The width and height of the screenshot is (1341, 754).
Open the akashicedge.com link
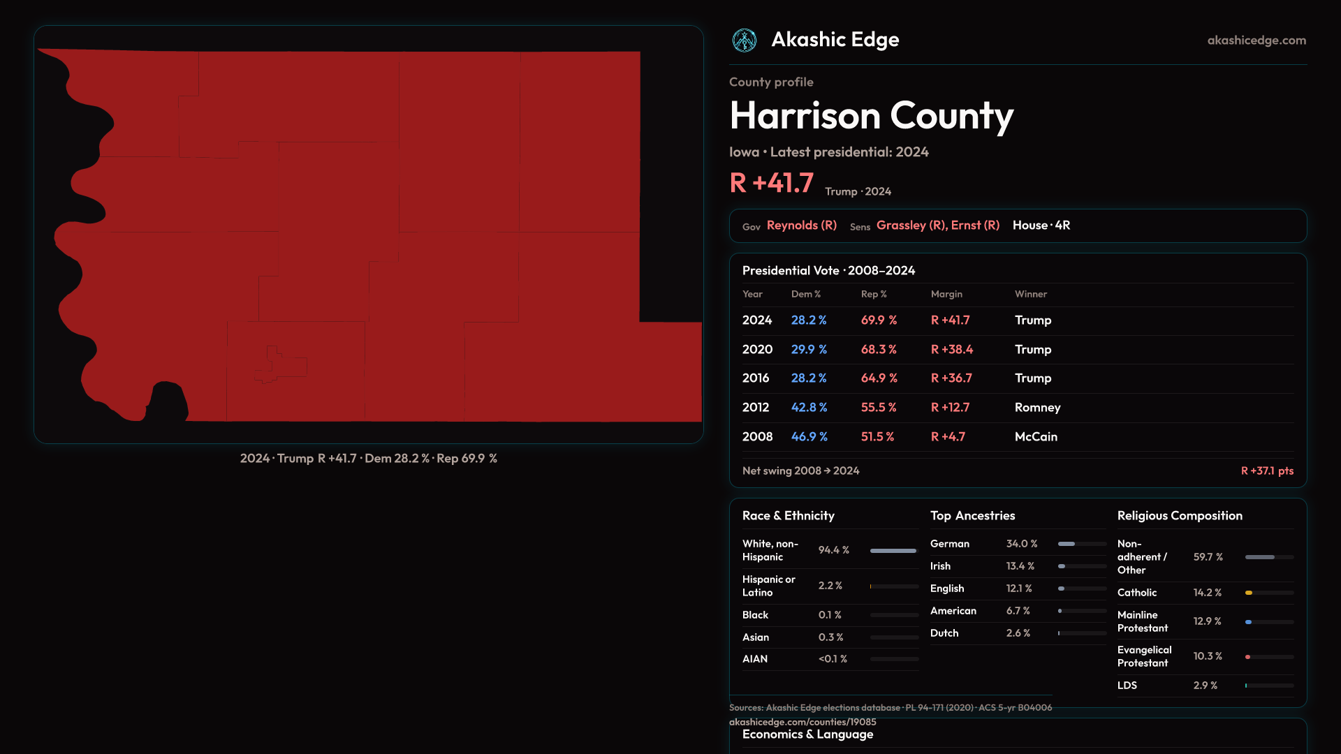(1256, 40)
